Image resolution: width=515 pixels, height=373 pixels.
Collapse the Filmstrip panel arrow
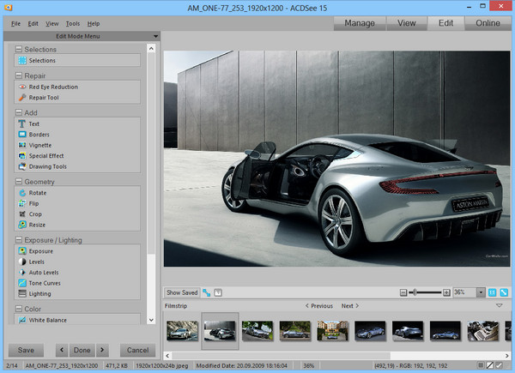coord(499,305)
